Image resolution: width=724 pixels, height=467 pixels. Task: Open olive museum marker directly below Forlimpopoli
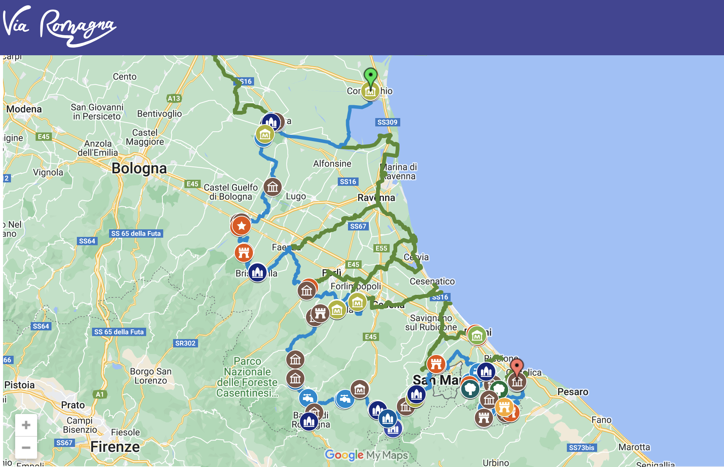(357, 302)
